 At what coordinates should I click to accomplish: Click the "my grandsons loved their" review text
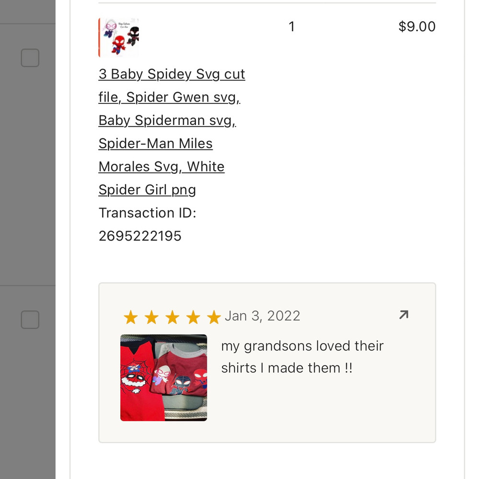pyautogui.click(x=302, y=346)
